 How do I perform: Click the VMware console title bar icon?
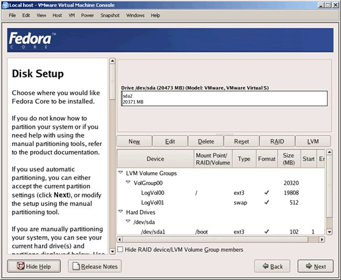click(5, 5)
